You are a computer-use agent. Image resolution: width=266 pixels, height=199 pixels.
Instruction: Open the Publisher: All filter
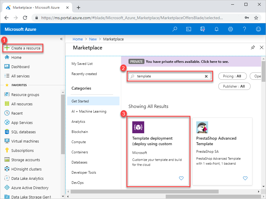[x=234, y=86]
